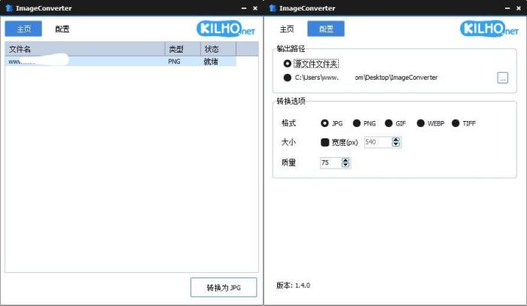Choose JPG format
Screen dimensions: 527x306
[324, 123]
